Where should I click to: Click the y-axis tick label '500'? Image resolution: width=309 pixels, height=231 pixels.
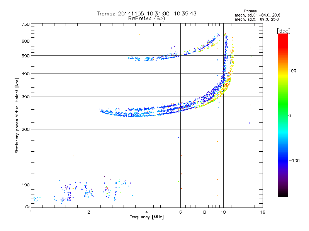(25, 56)
